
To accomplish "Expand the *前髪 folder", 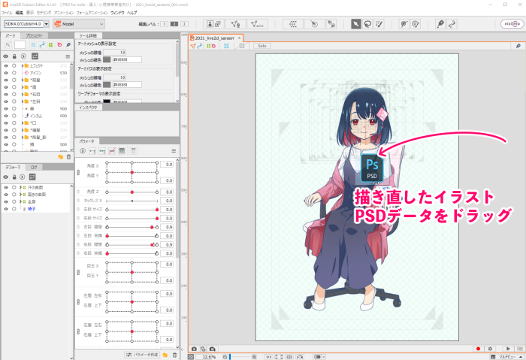I will click(23, 80).
